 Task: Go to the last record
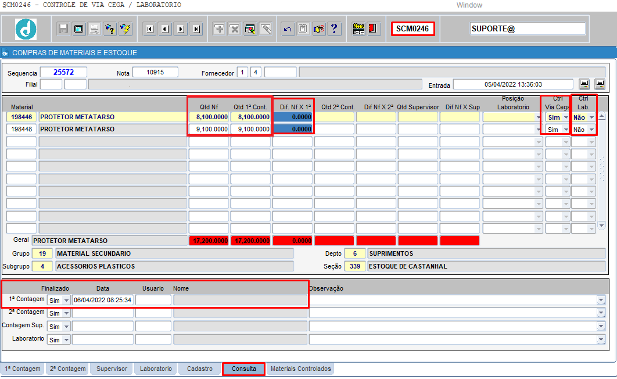196,28
